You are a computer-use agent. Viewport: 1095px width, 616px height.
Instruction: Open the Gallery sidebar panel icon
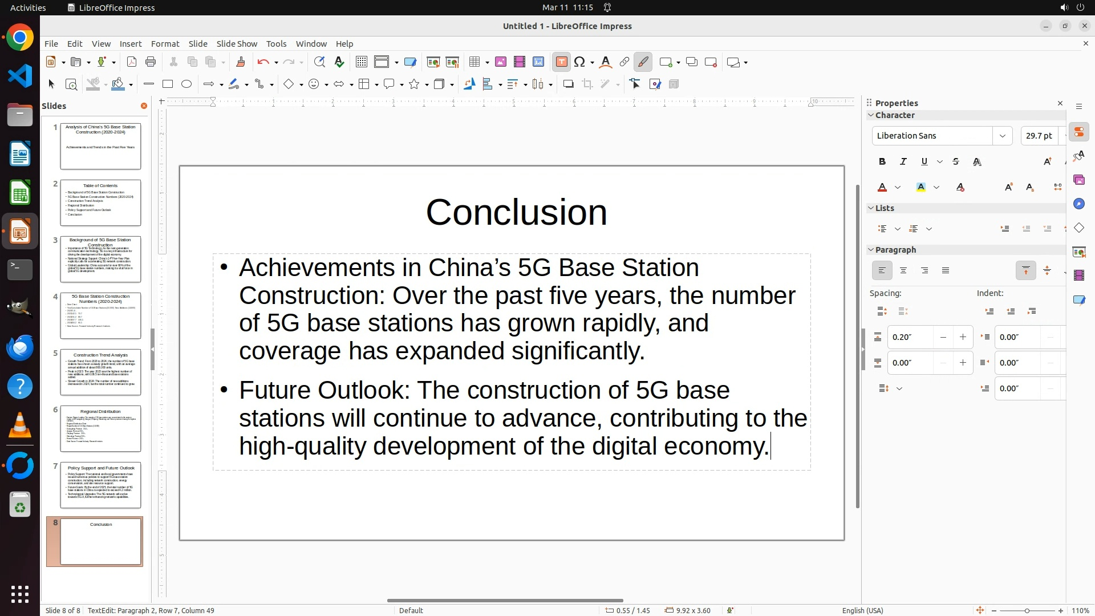point(1078,180)
